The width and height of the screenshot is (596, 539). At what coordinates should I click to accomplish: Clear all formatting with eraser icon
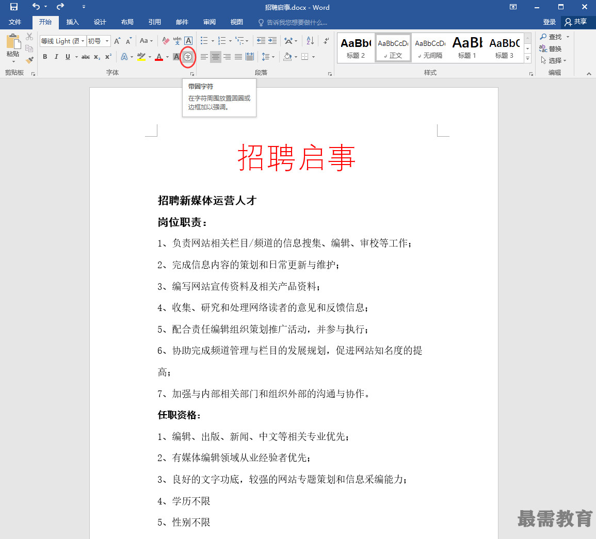point(166,41)
